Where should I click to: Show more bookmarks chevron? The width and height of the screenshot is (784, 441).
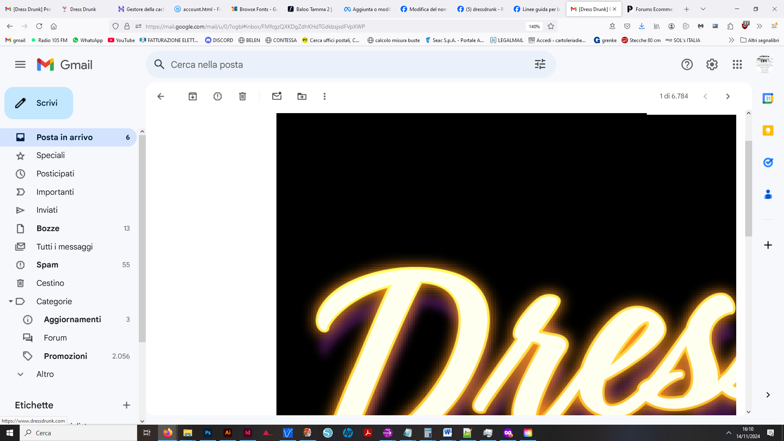(x=731, y=40)
